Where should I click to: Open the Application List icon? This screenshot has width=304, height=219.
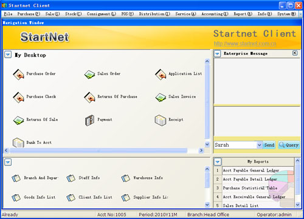click(x=161, y=75)
